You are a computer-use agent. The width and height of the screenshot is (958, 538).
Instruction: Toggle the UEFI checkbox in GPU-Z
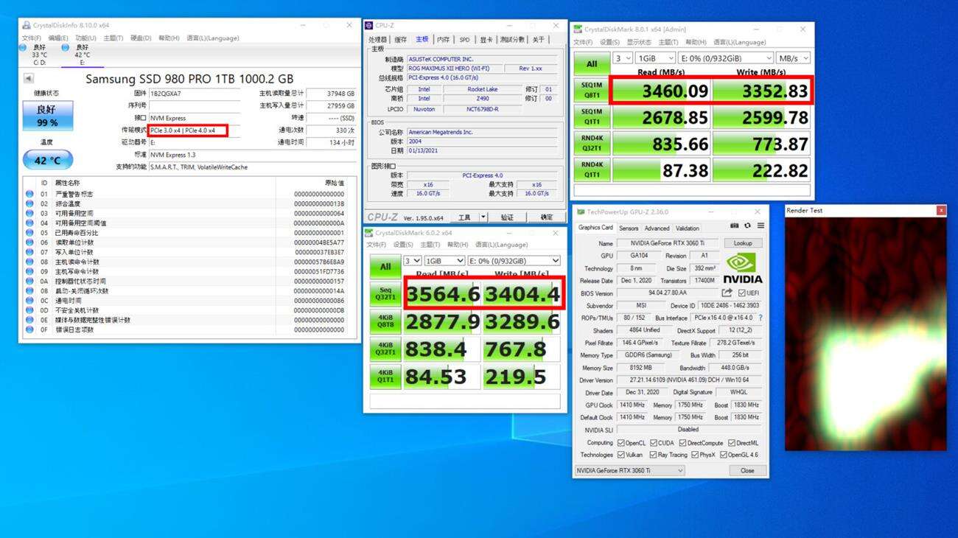pyautogui.click(x=742, y=293)
